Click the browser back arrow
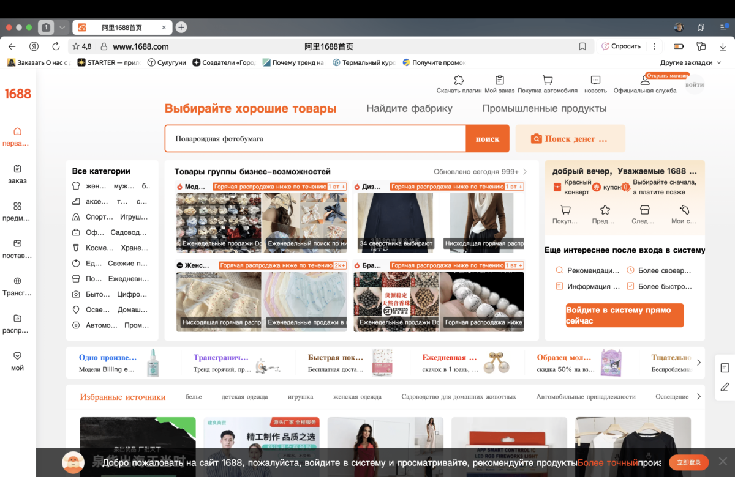 click(x=12, y=46)
